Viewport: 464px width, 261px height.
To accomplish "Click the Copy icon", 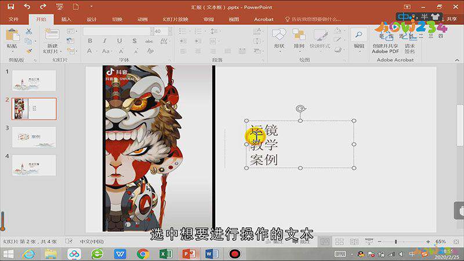I will [28, 41].
